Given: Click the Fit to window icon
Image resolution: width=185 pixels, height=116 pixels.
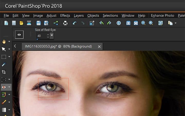Looking at the screenshot, I should click(x=136, y=23).
